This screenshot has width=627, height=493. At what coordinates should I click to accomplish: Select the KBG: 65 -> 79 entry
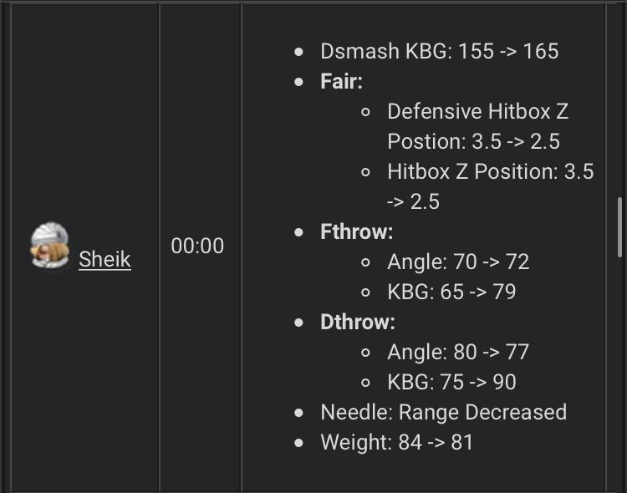coord(451,292)
